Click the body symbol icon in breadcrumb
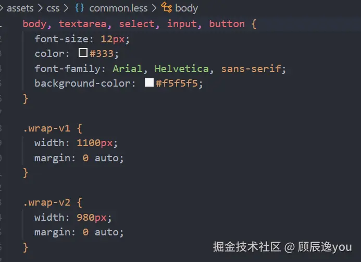 167,7
